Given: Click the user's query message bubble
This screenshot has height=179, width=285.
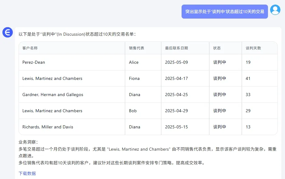Looking at the screenshot, I should coord(225,12).
